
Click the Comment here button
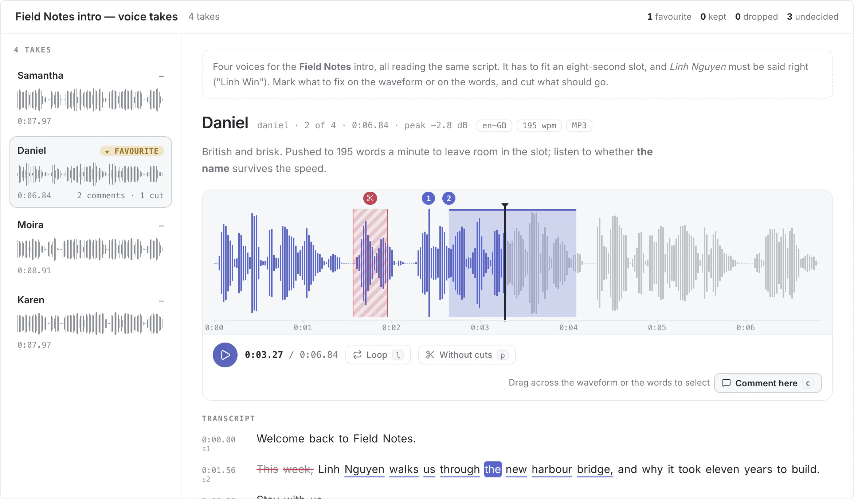coord(768,383)
